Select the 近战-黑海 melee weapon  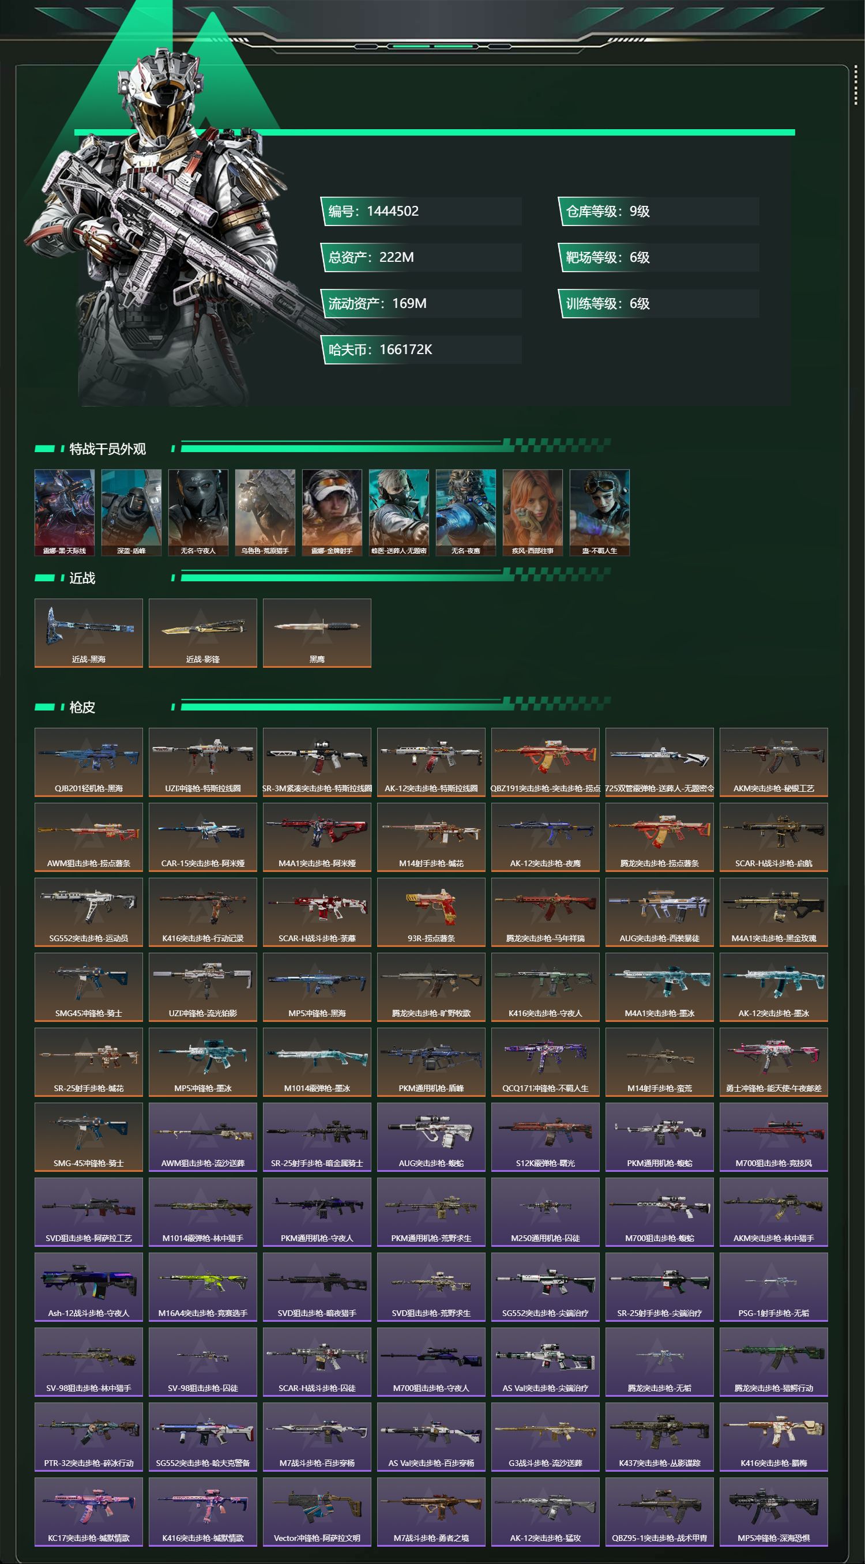point(89,633)
